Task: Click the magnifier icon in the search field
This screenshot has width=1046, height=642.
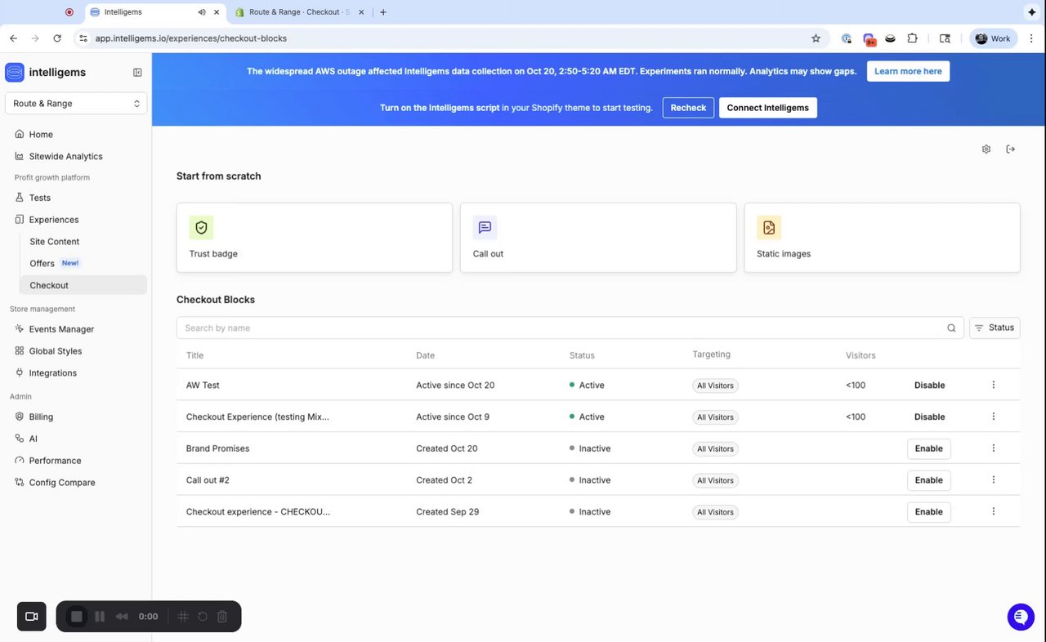Action: tap(951, 328)
